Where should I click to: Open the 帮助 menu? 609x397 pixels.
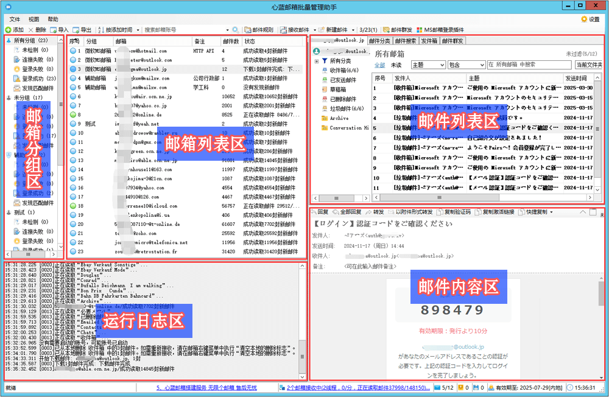(x=53, y=19)
